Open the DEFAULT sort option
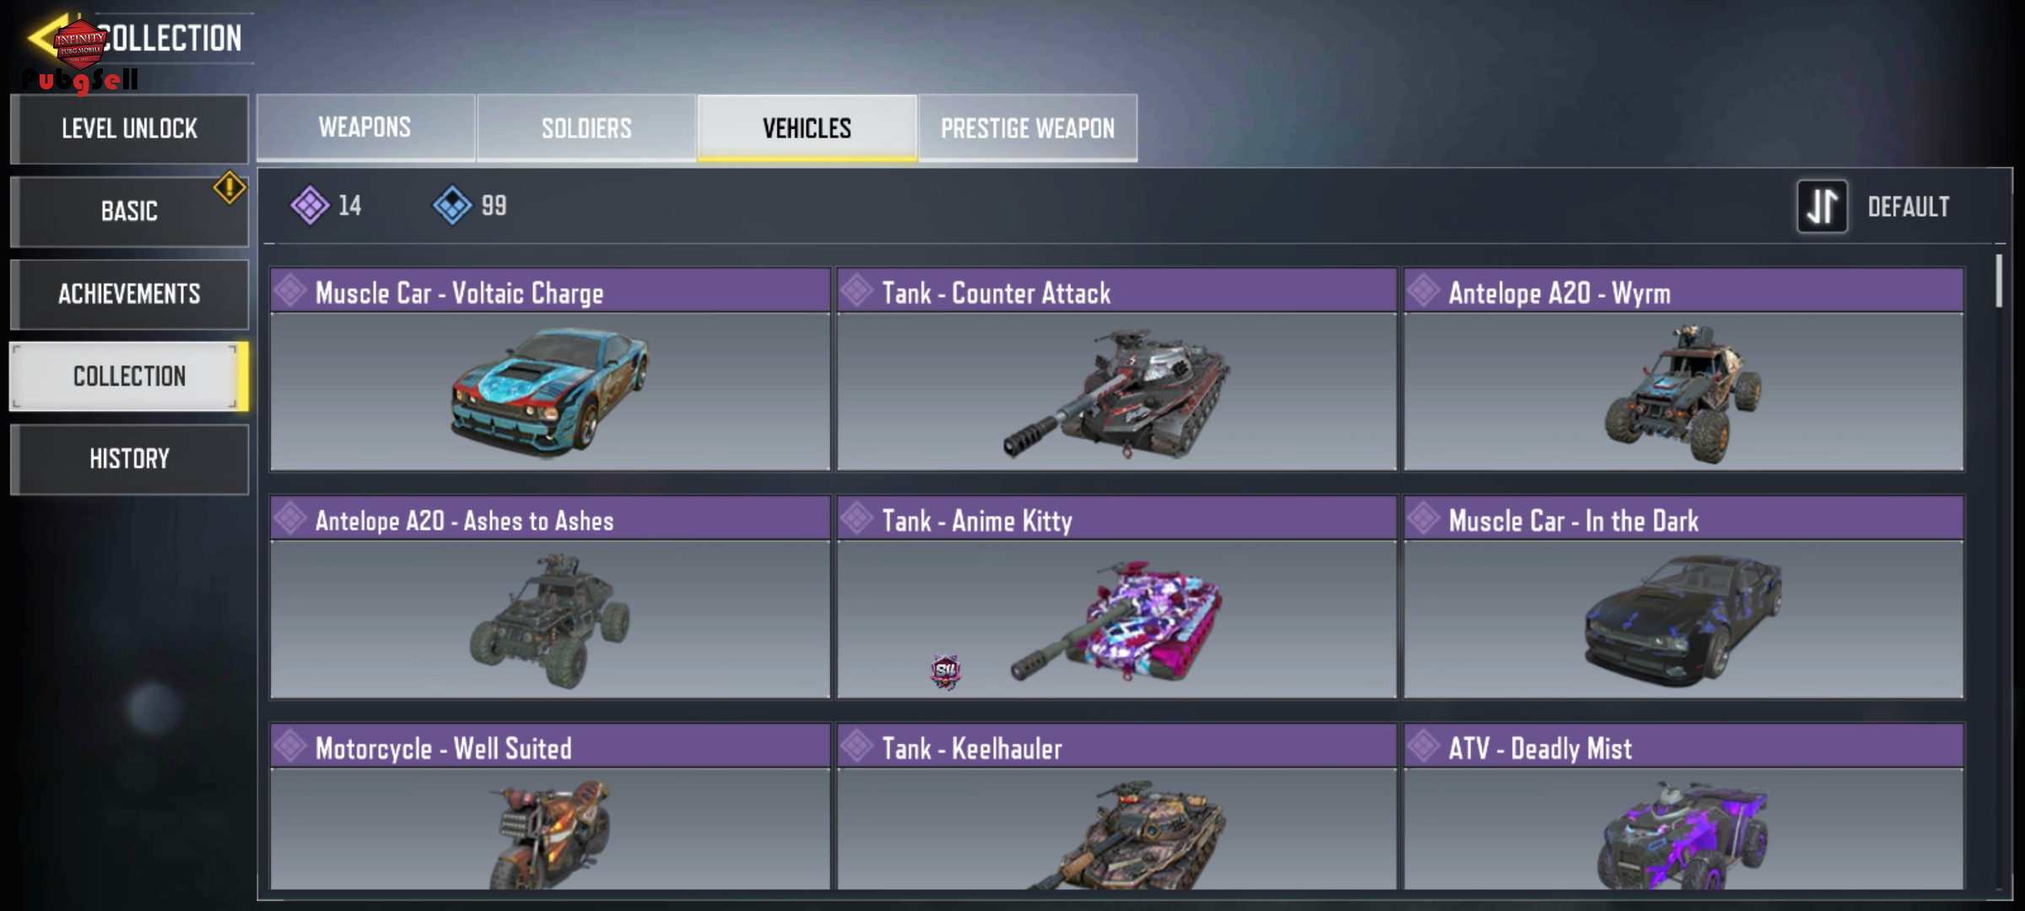This screenshot has width=2025, height=911. 1908,207
